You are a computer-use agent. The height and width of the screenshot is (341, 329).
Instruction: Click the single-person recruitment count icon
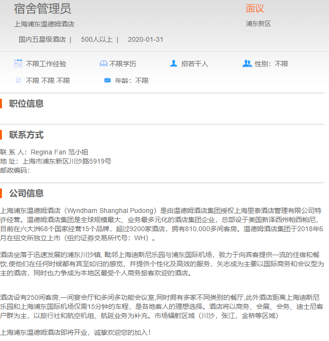pos(174,63)
